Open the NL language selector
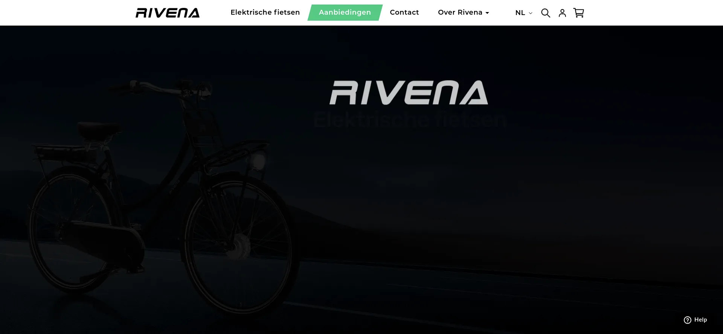723x334 pixels. click(x=520, y=13)
